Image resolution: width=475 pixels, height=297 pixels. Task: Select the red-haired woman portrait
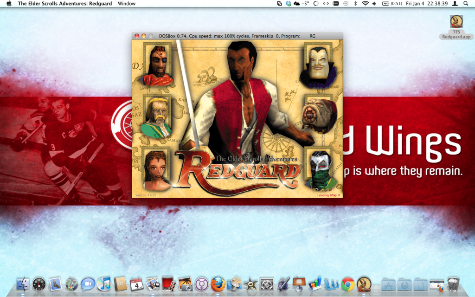point(156,169)
